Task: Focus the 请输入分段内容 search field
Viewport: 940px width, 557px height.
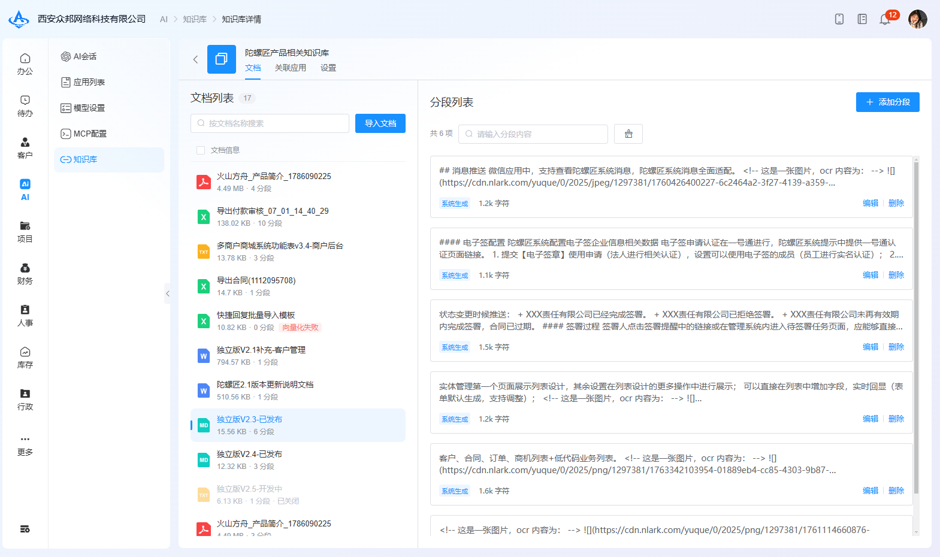Action: [x=533, y=134]
